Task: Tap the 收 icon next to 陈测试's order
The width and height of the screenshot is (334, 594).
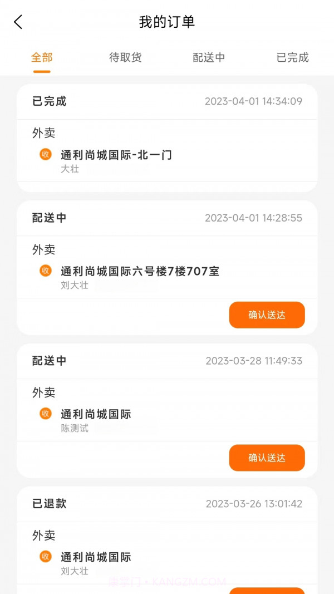Action: 45,414
